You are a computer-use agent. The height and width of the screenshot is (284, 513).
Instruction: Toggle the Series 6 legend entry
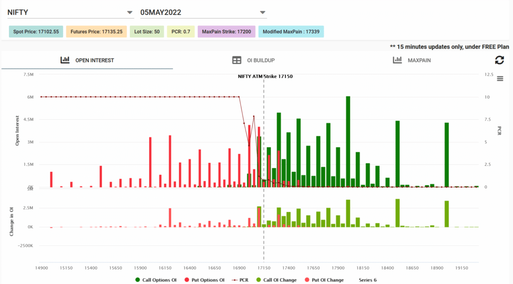pos(367,280)
